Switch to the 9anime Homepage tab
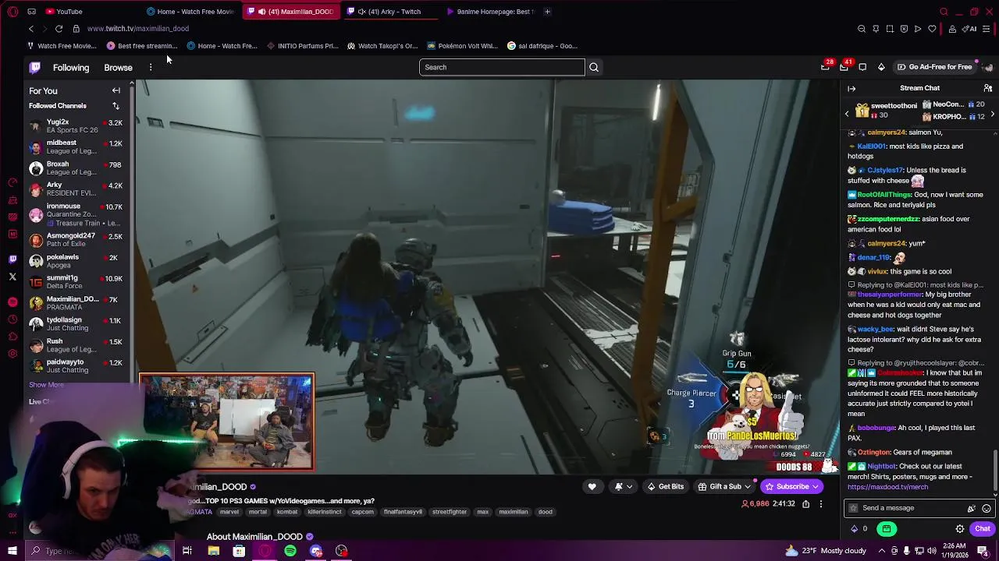Viewport: 999px width, 561px height. coord(492,12)
